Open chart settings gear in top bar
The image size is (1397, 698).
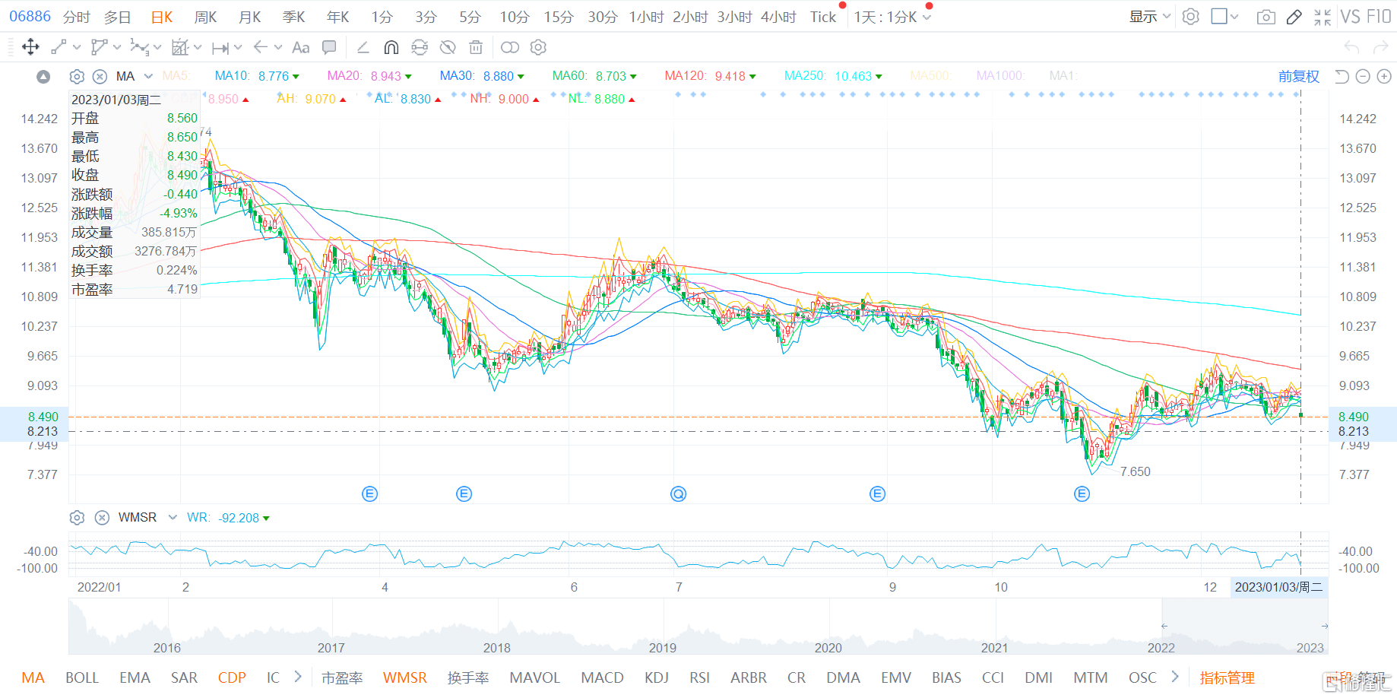point(1191,17)
